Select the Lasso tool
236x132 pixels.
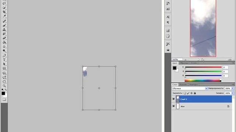click(4, 3)
